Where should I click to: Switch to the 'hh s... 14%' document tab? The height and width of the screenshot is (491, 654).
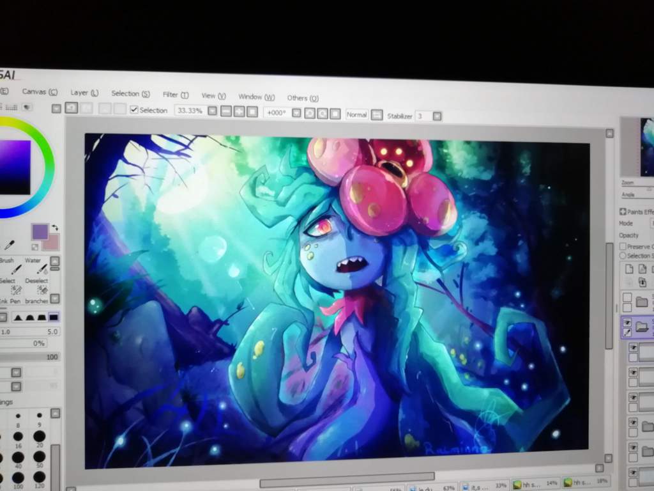[536, 483]
